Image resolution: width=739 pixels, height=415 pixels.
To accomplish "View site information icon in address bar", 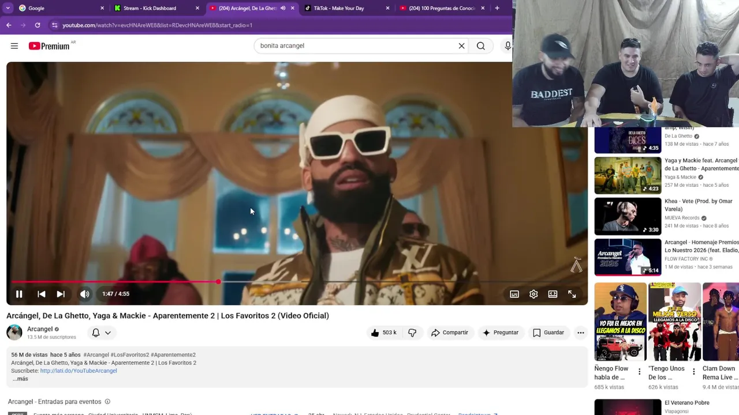I will click(55, 25).
